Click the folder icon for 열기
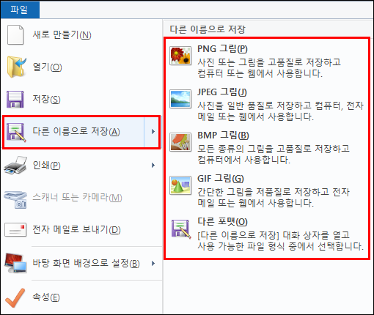The image size is (374, 315). point(16,67)
